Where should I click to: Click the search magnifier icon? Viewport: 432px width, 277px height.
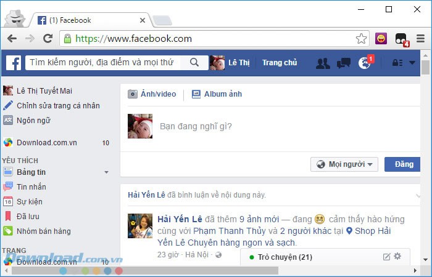coord(194,62)
